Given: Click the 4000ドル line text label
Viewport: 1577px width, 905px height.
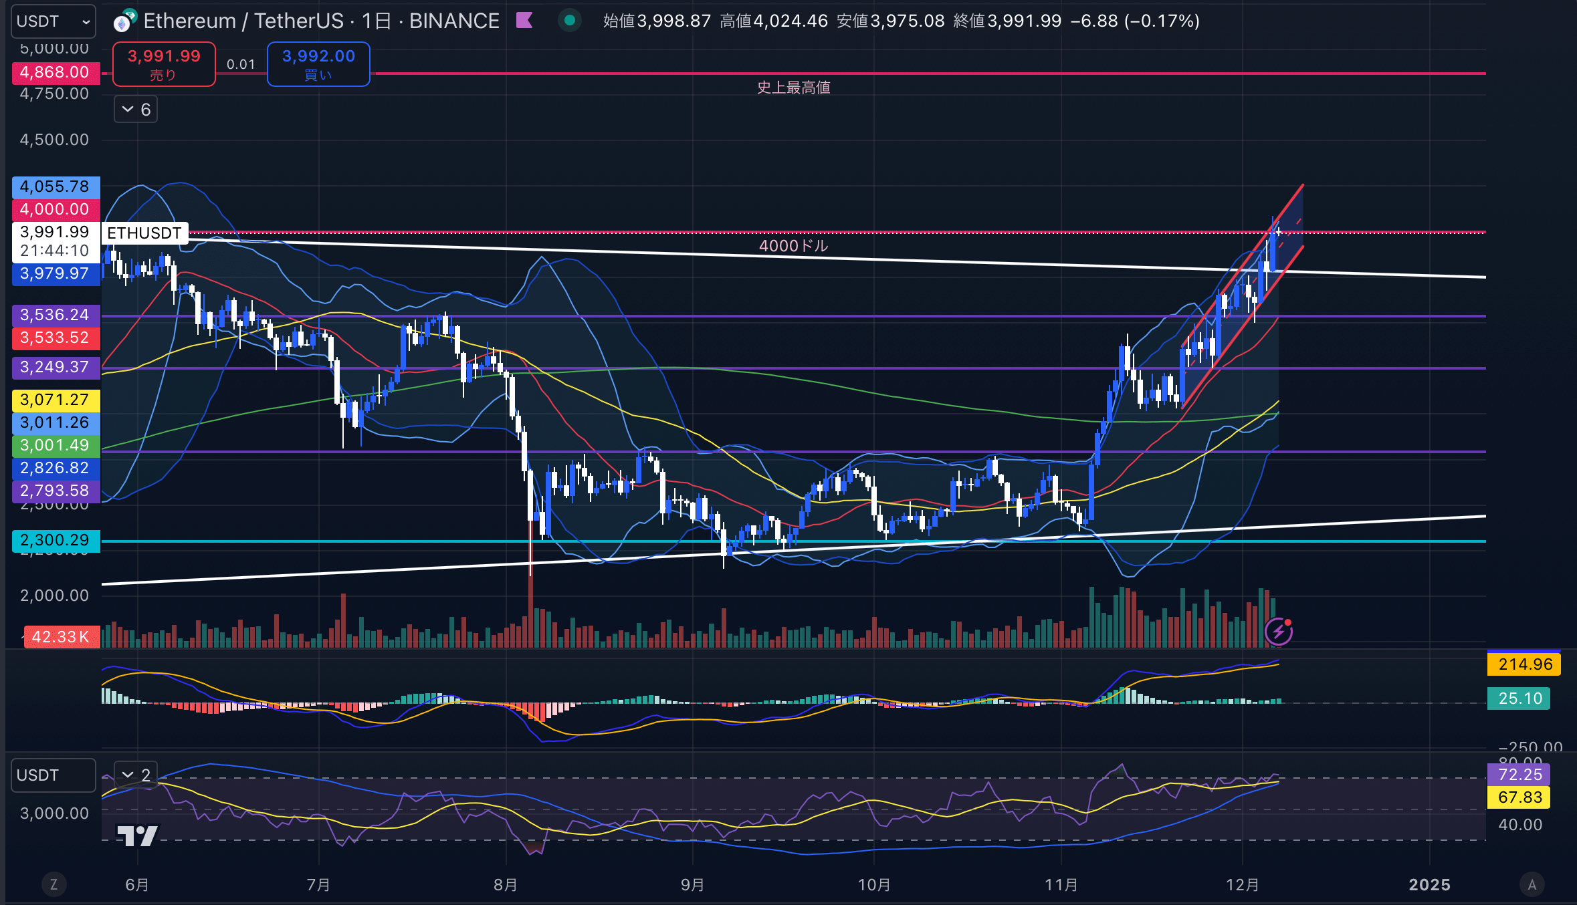Looking at the screenshot, I should coord(794,246).
